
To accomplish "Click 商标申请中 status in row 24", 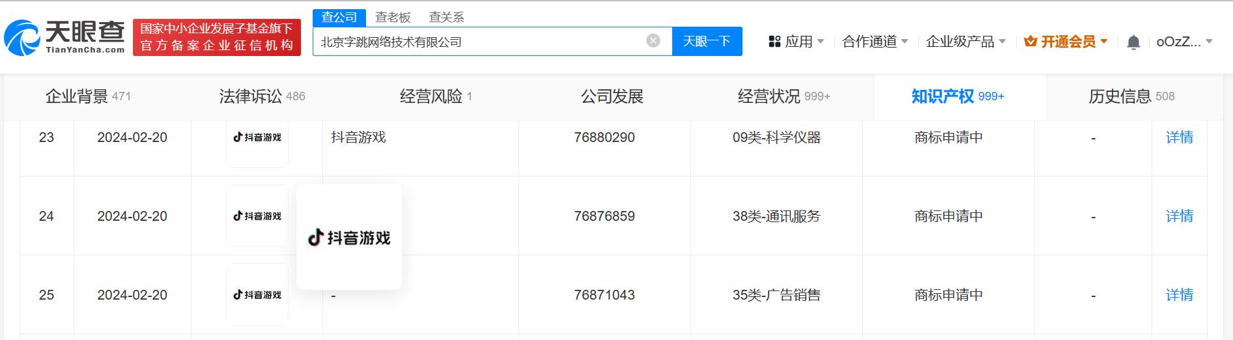I will (x=948, y=216).
